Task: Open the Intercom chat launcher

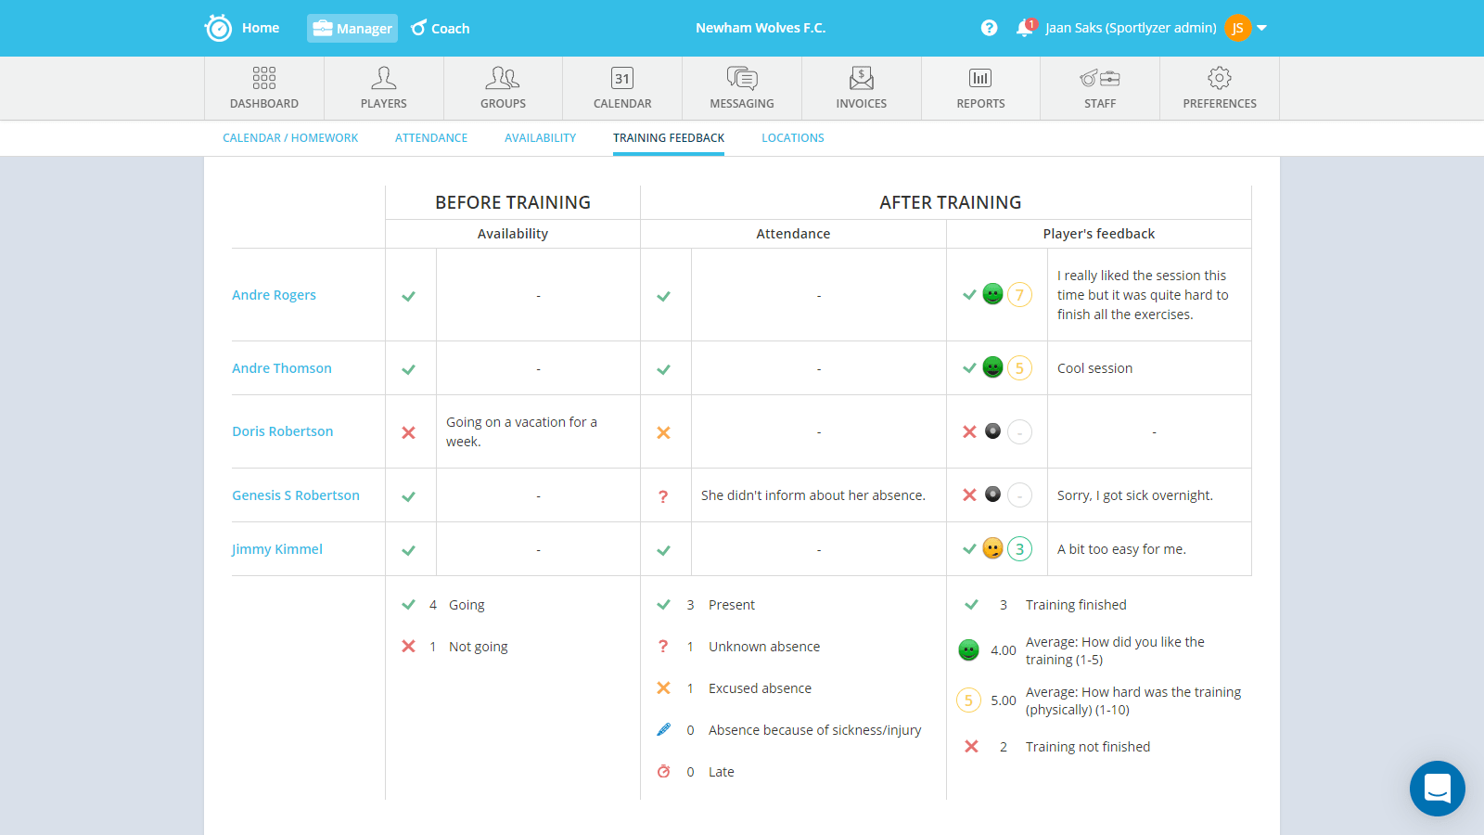Action: pos(1438,789)
